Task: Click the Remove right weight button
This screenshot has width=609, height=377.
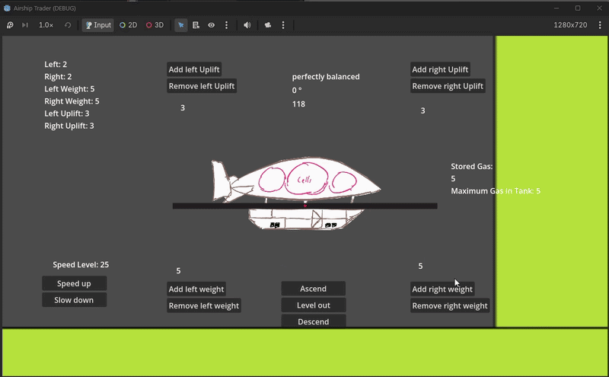Action: (450, 305)
